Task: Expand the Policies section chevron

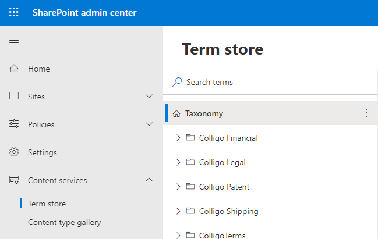Action: (x=149, y=124)
